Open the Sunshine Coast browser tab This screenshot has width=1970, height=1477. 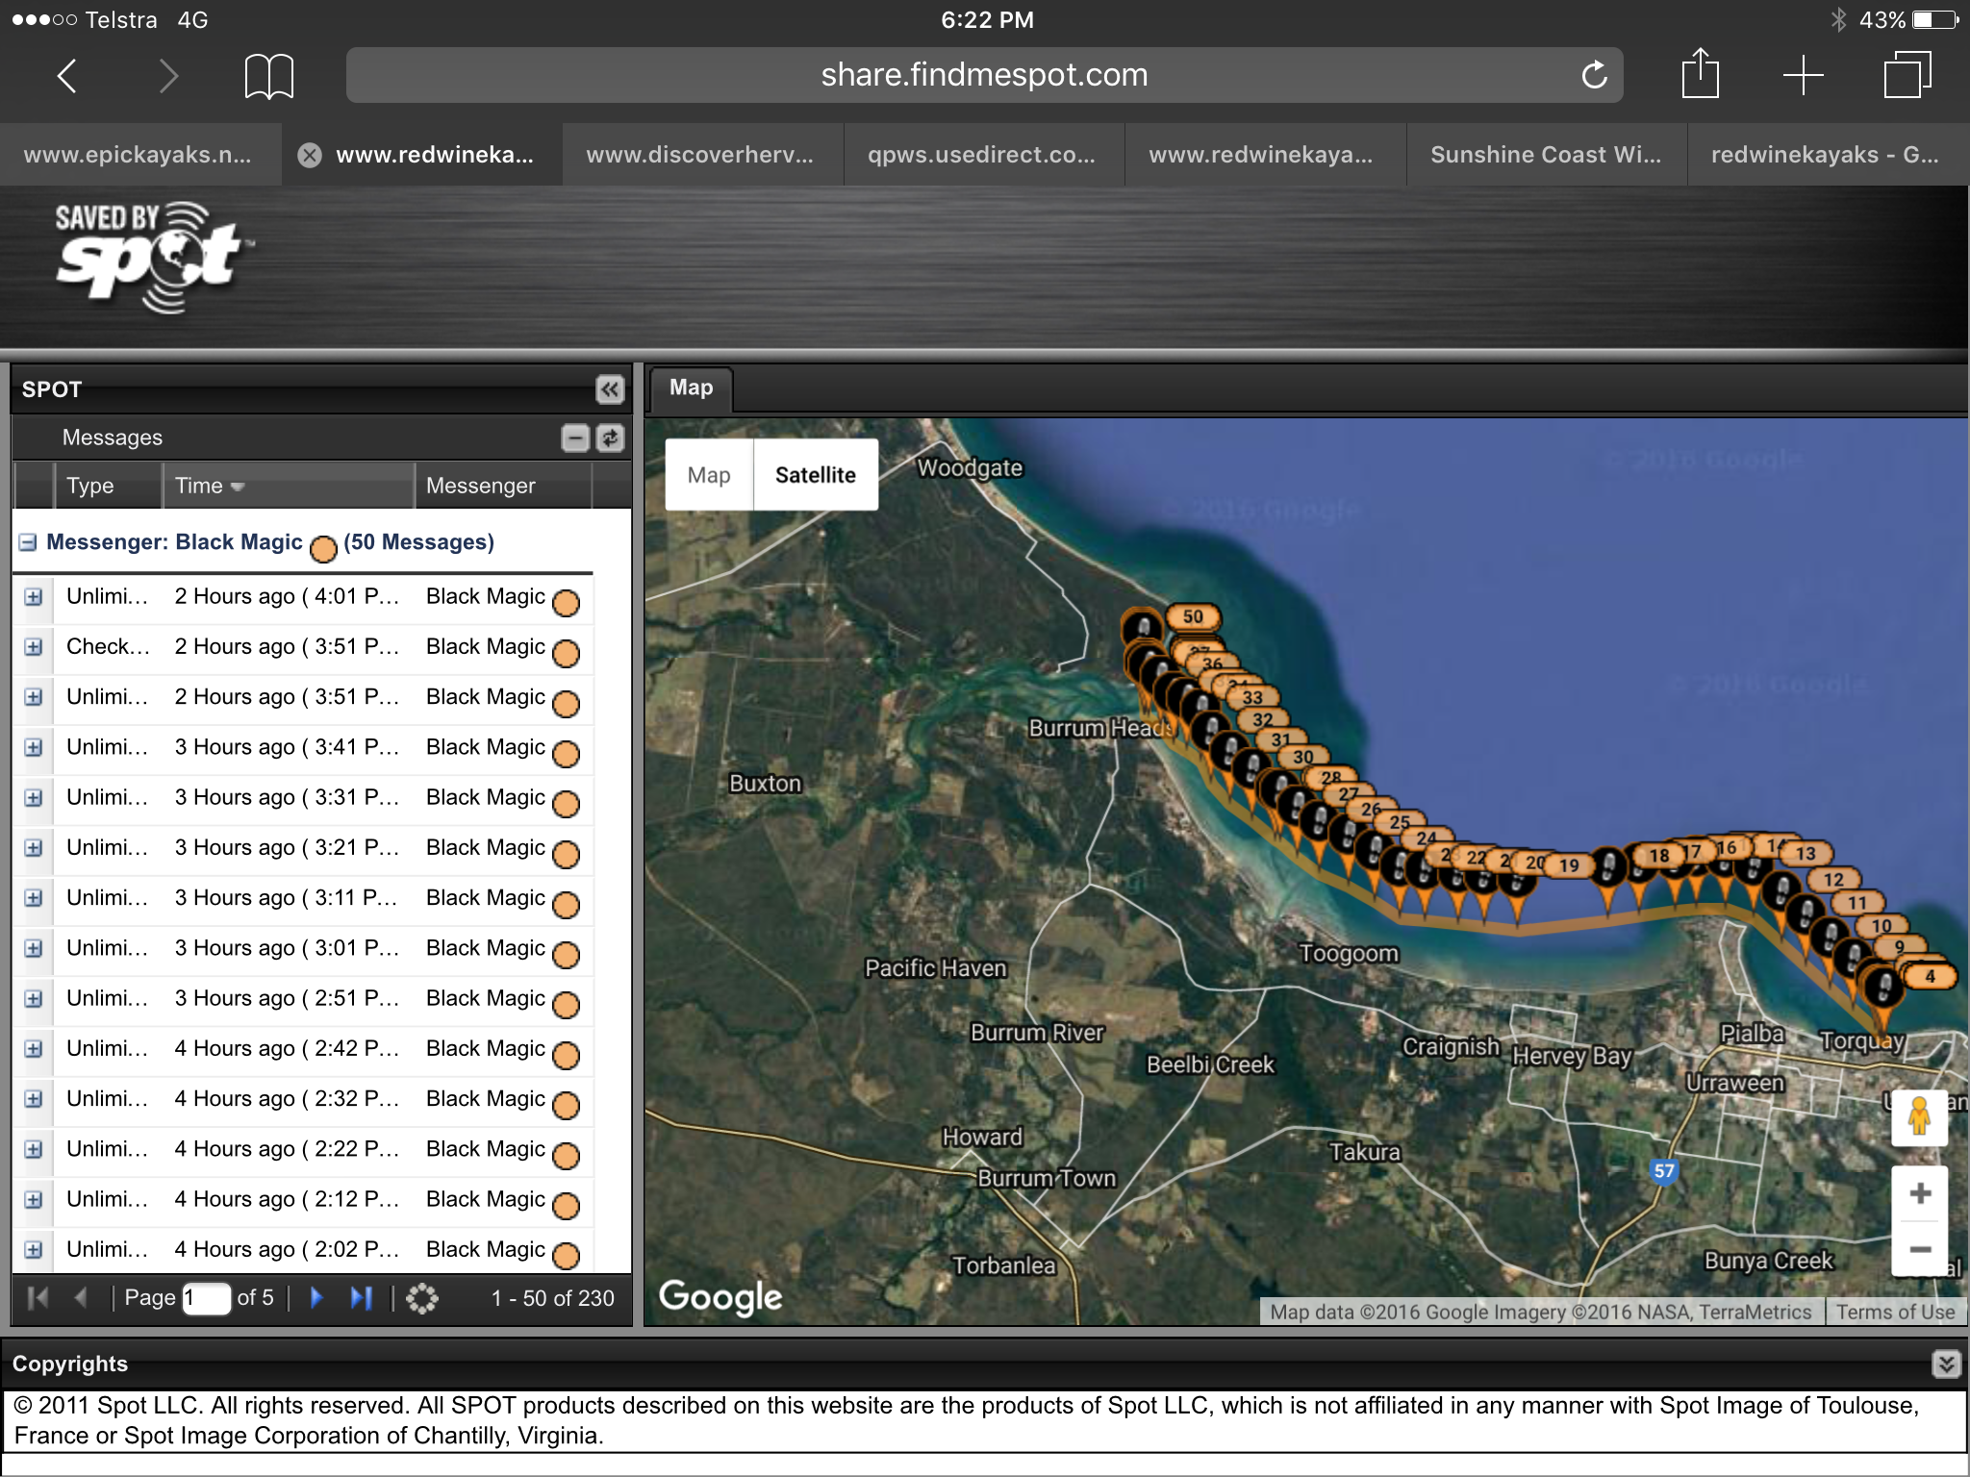[x=1545, y=155]
